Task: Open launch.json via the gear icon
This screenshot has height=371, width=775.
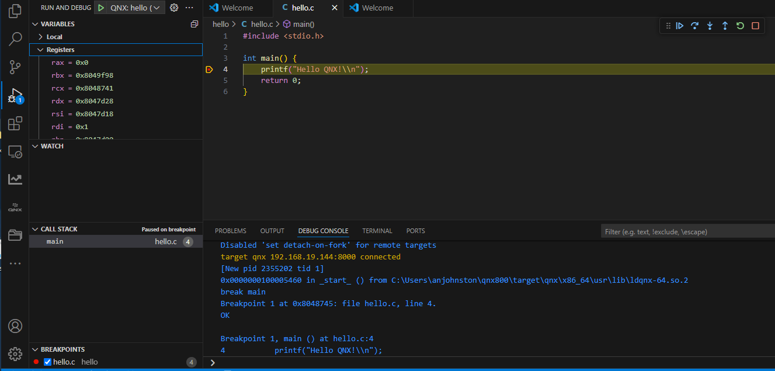Action: click(173, 8)
